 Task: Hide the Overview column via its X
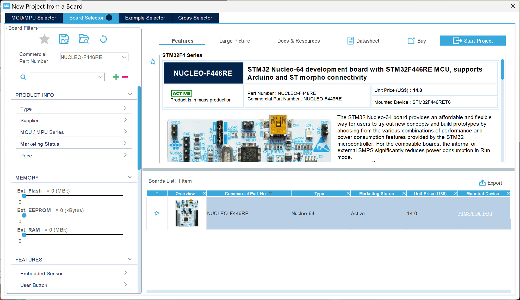(204, 193)
